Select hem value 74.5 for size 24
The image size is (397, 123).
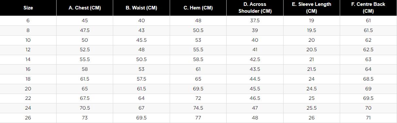[x=198, y=108]
